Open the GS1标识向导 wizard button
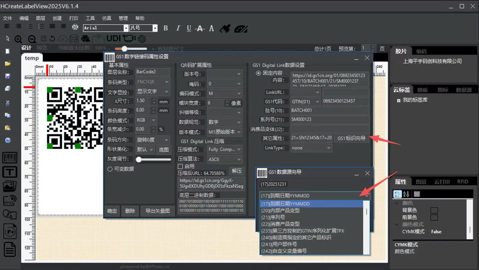 click(351, 138)
